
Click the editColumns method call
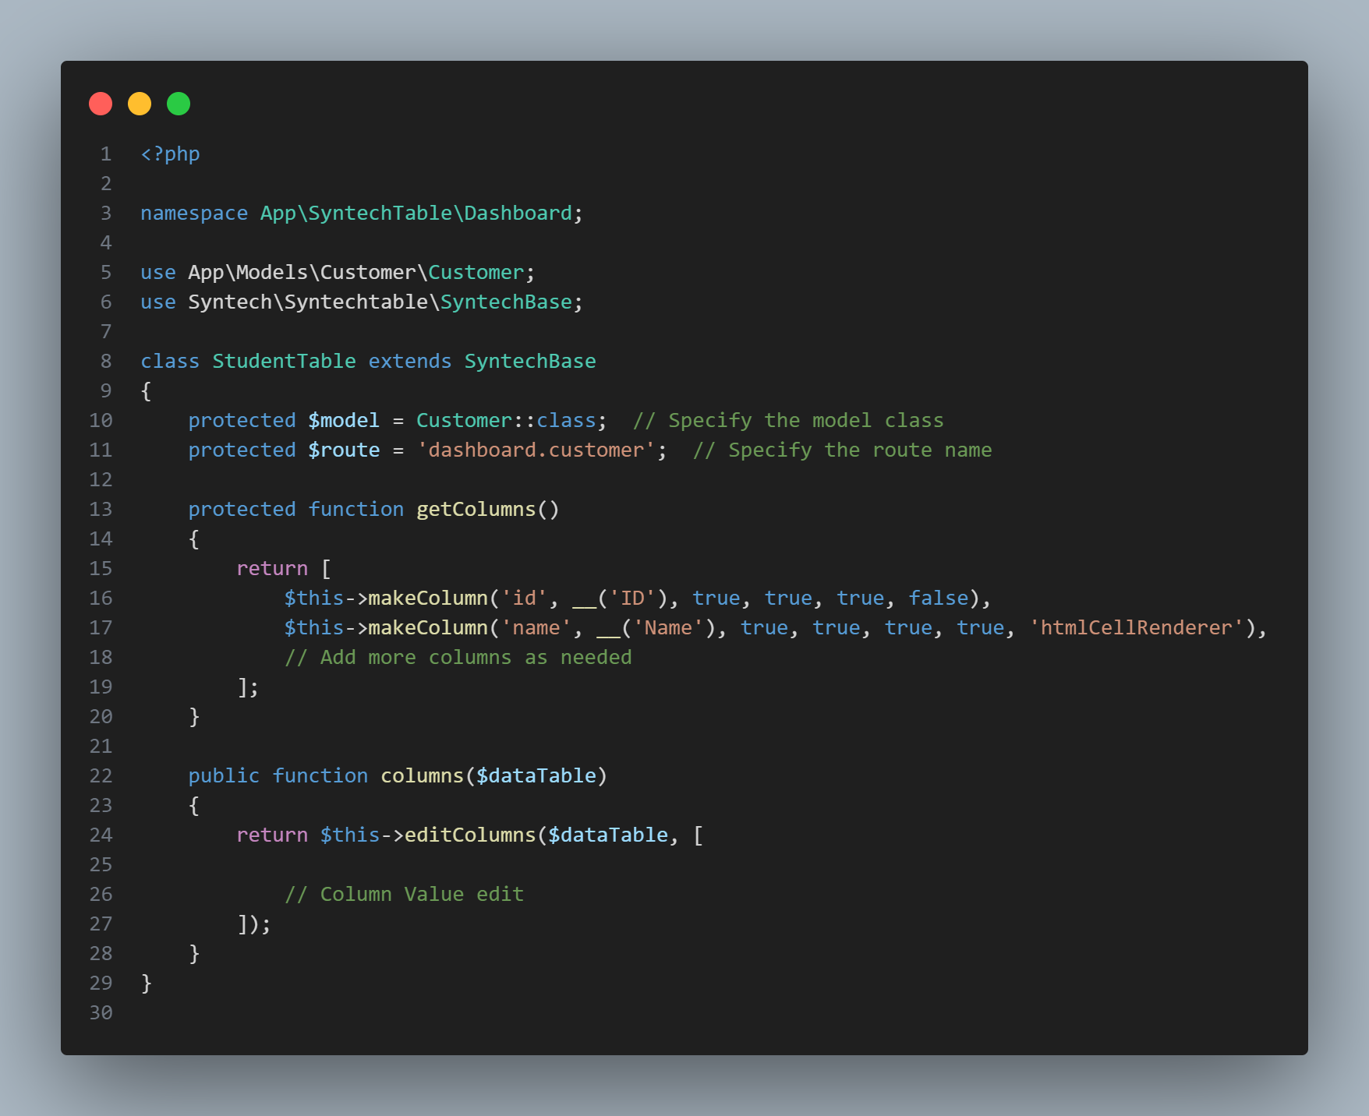click(469, 835)
